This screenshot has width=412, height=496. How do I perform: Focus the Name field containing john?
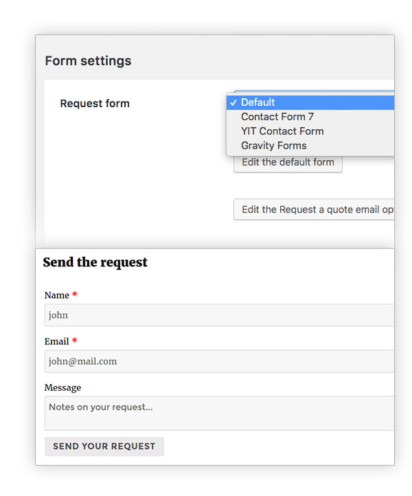[219, 315]
